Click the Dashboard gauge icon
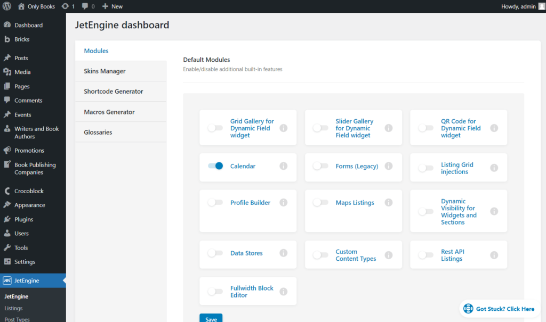Image resolution: width=546 pixels, height=322 pixels. 7,24
